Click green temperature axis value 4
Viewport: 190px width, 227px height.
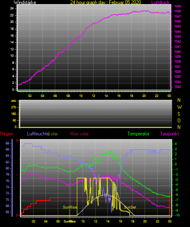click(x=176, y=144)
